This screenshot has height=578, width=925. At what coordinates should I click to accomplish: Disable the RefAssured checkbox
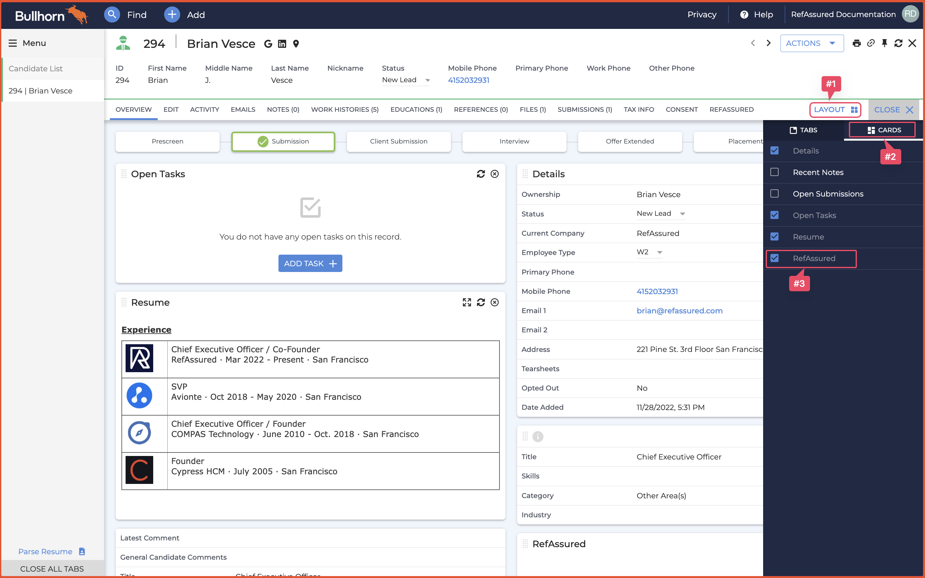pos(775,258)
